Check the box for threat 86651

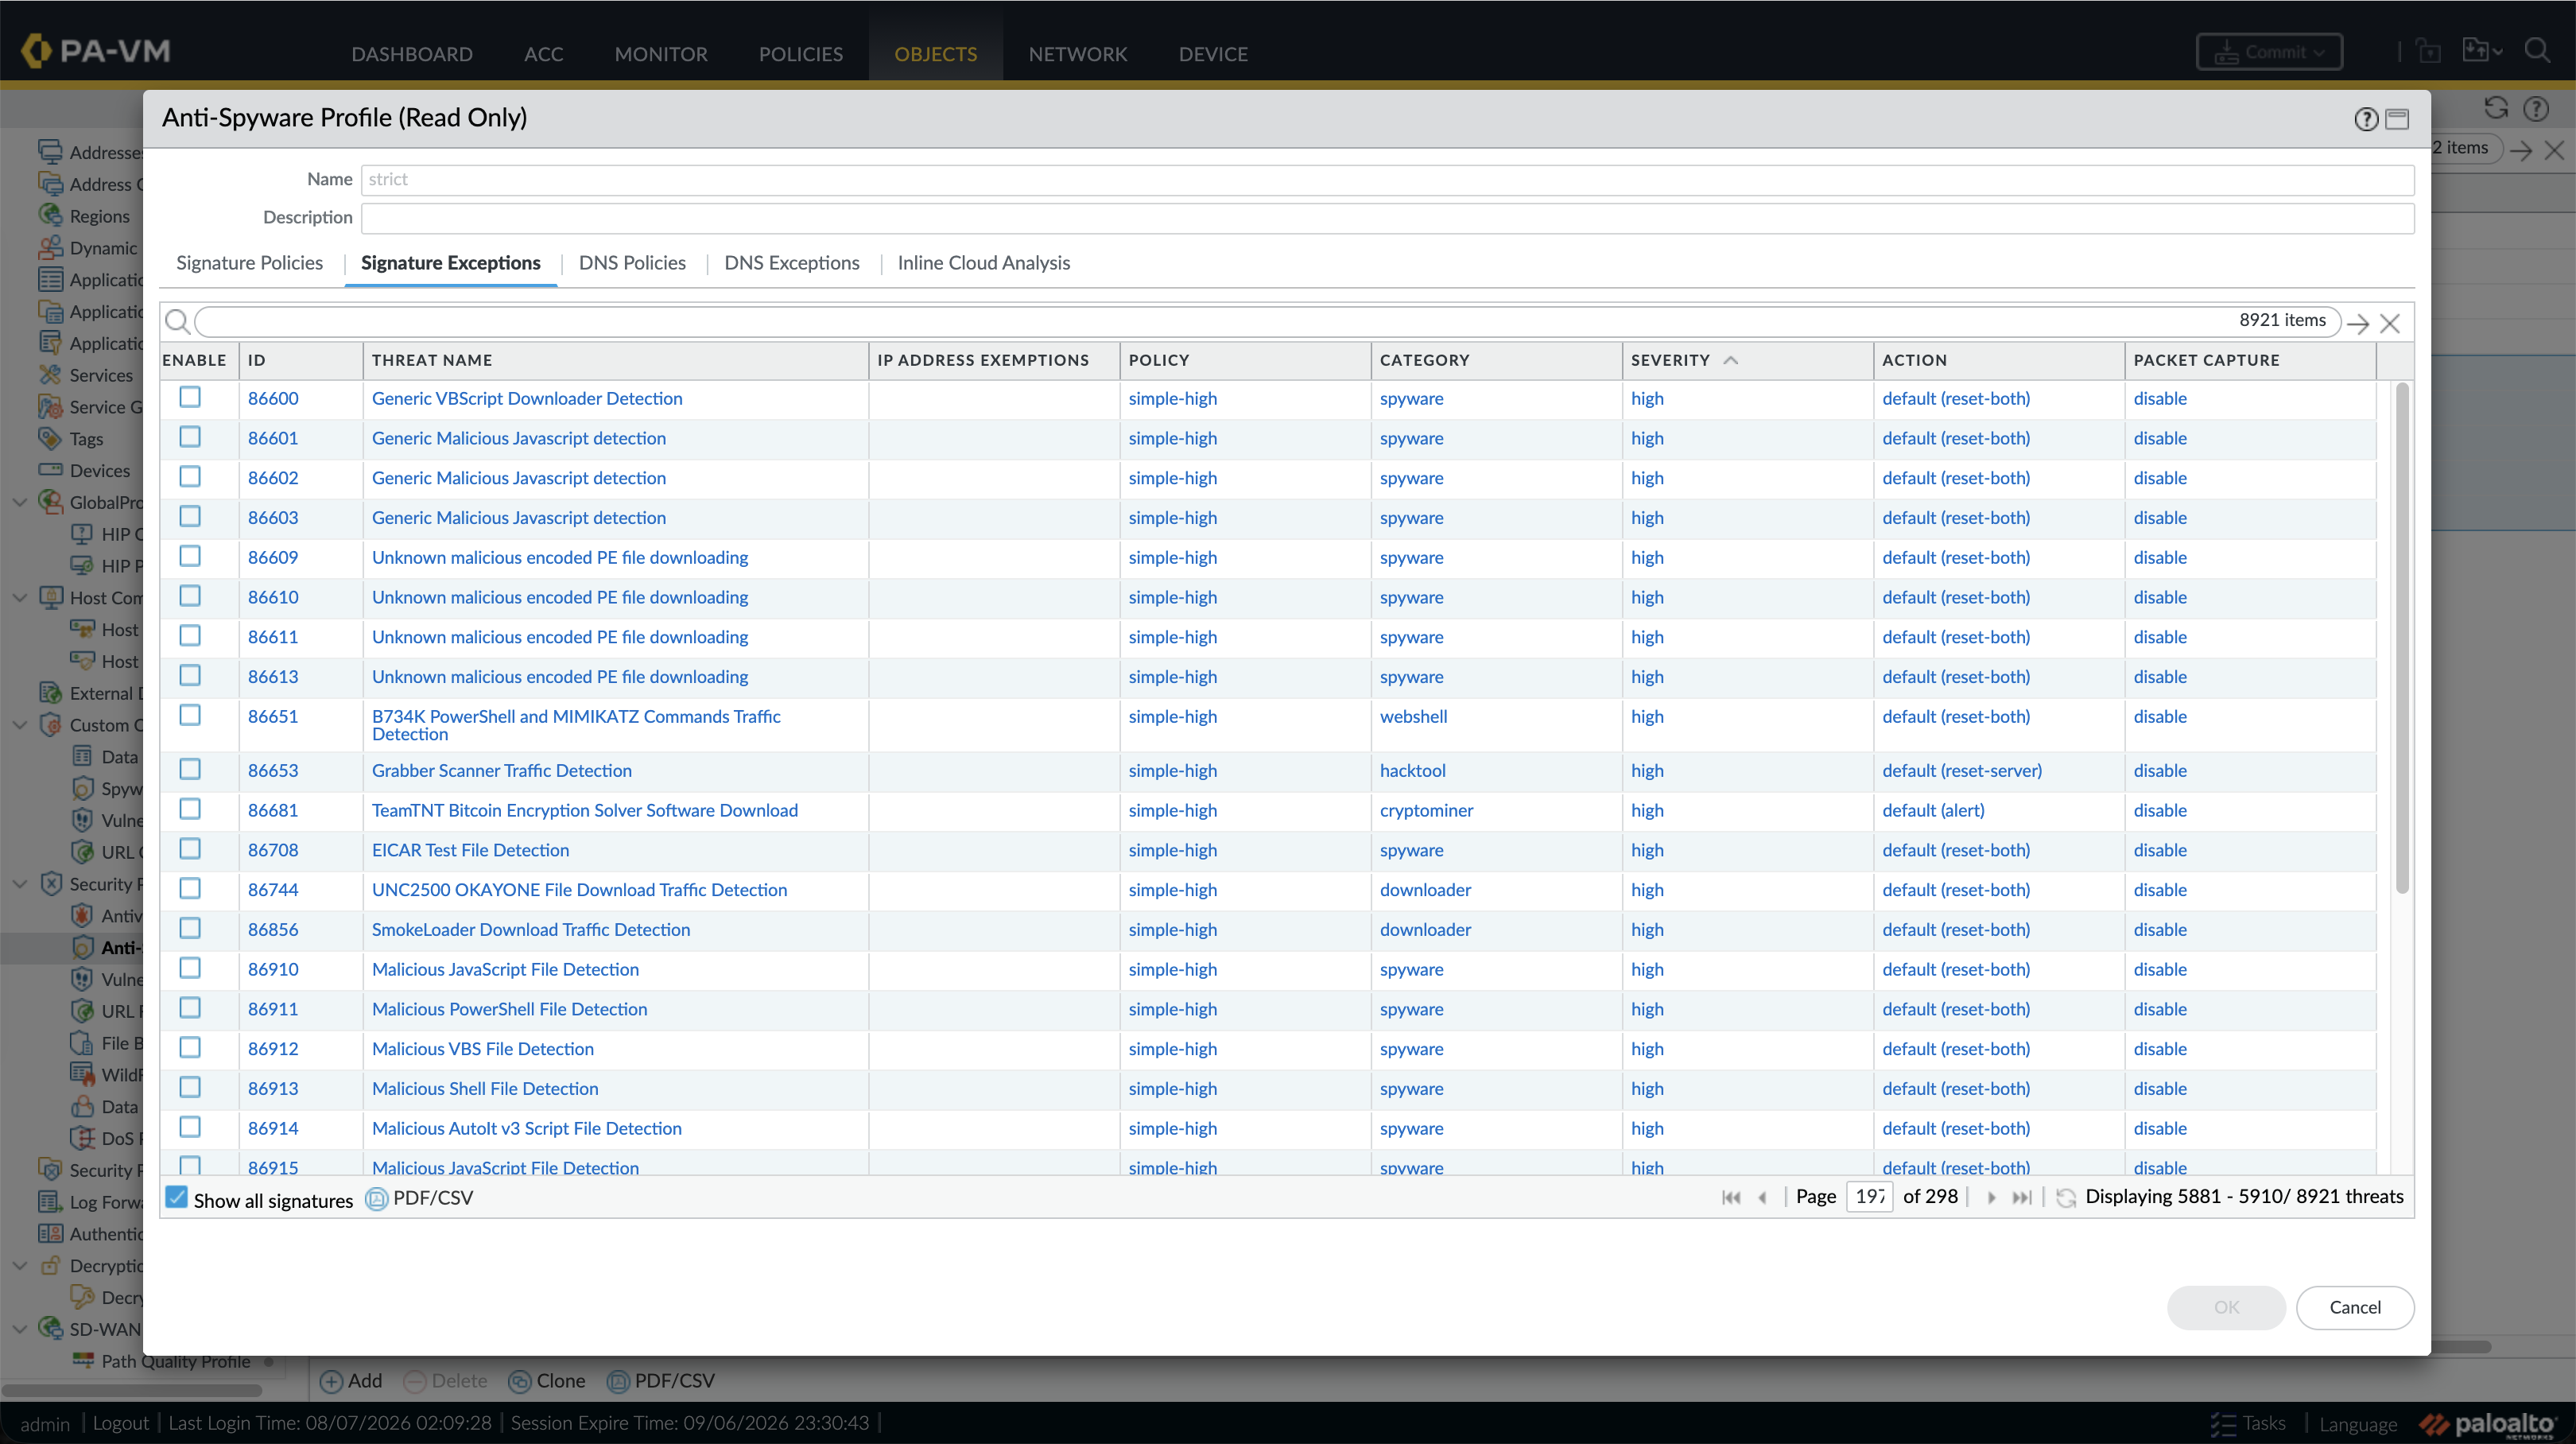click(190, 715)
